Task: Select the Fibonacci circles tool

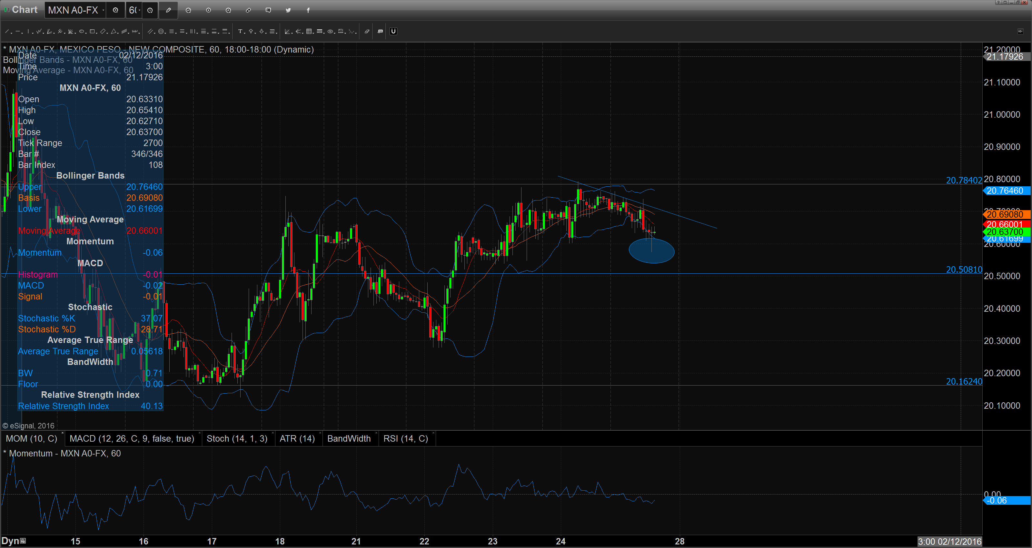Action: point(162,31)
